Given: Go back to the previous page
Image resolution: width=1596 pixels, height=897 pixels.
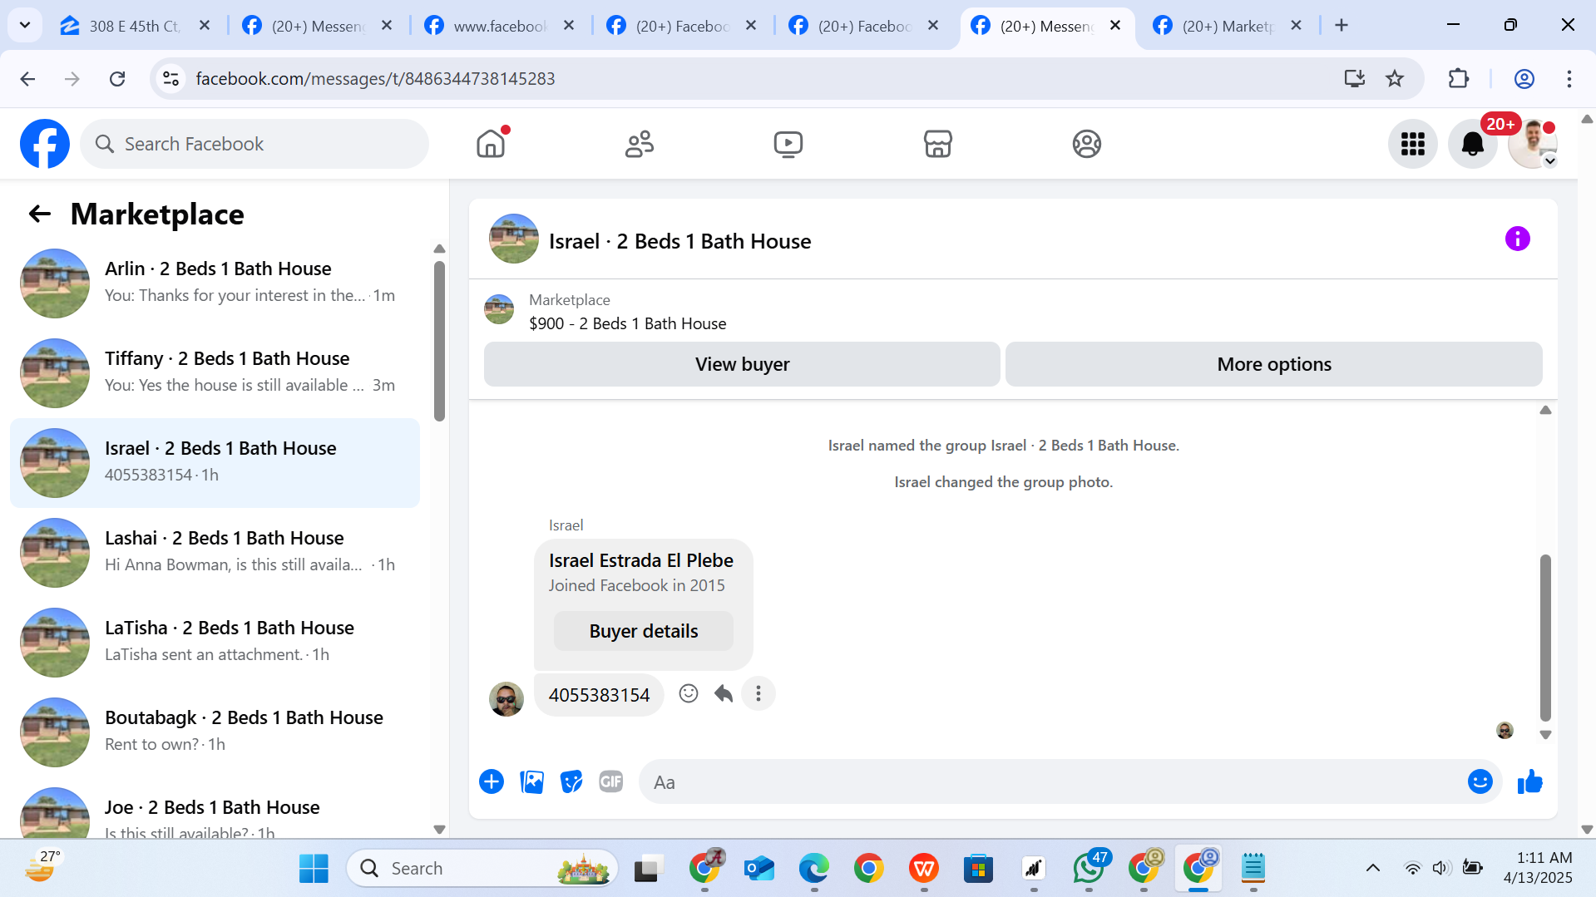Looking at the screenshot, I should (27, 79).
